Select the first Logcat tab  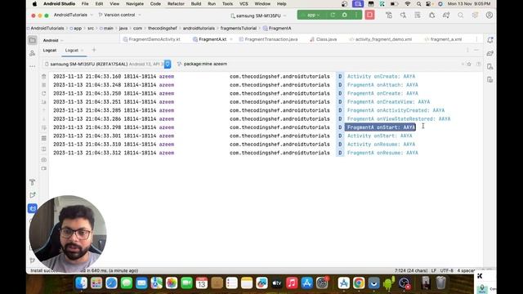(x=50, y=51)
